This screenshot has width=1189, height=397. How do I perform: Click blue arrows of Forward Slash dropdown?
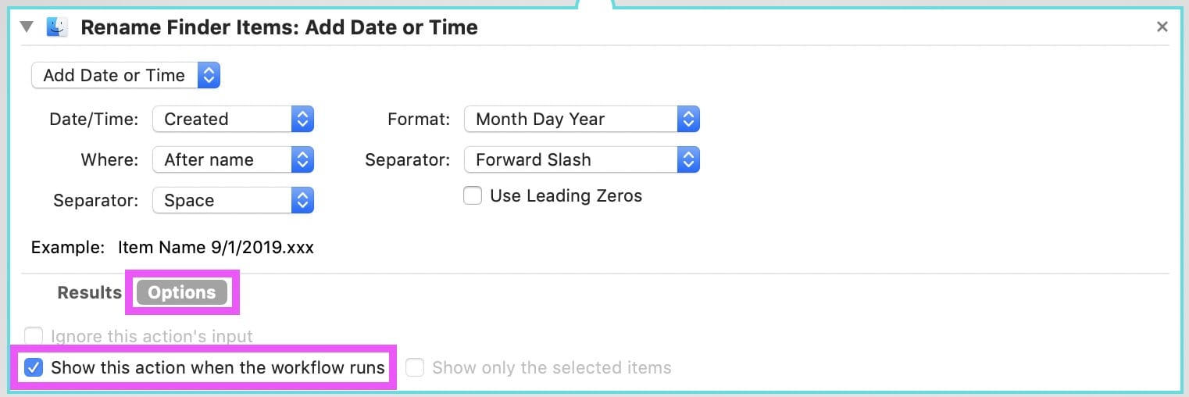click(688, 160)
